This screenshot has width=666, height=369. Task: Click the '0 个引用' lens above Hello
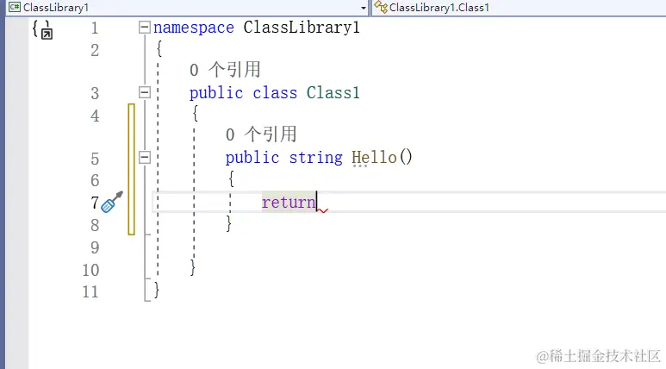261,134
